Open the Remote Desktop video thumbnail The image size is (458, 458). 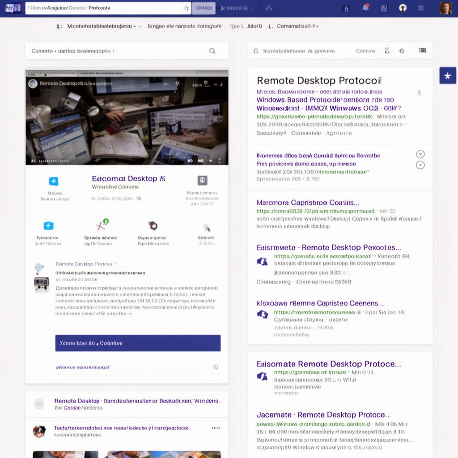tap(127, 117)
